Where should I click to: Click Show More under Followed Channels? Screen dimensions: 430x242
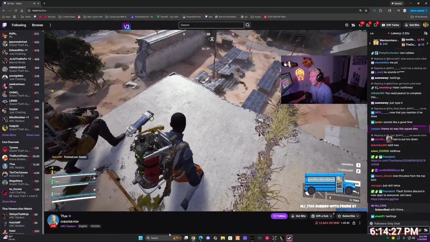click(x=9, y=135)
